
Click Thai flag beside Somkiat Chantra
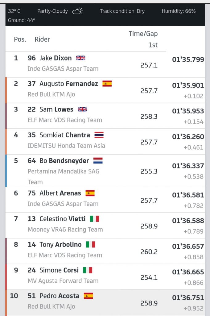[x=99, y=135]
